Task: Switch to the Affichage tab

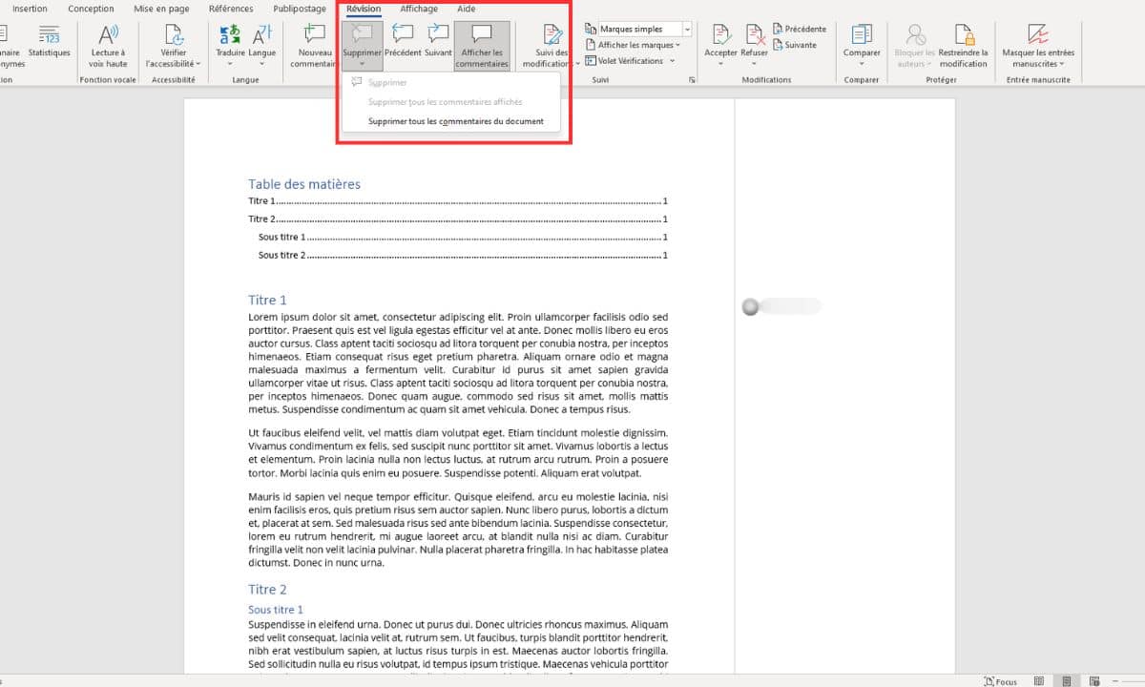Action: (x=419, y=9)
